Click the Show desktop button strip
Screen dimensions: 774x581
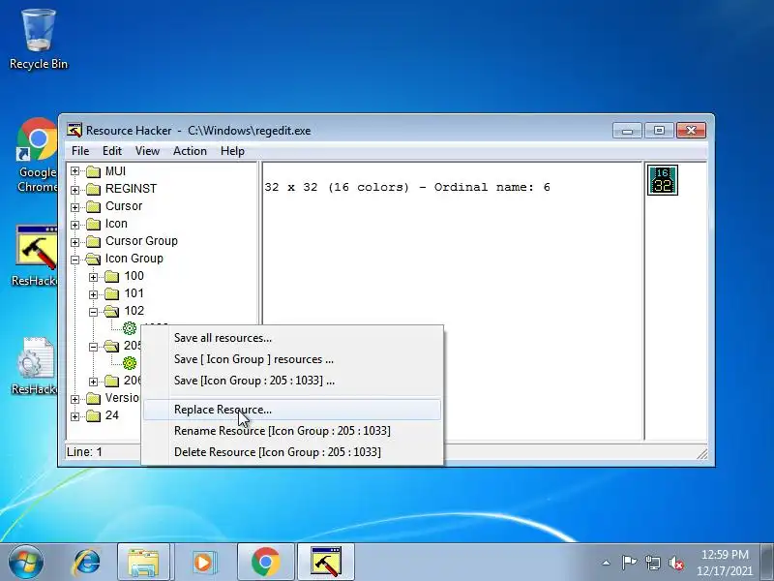(x=767, y=563)
